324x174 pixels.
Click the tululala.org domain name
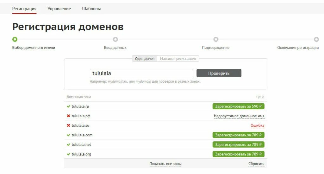pos(81,154)
